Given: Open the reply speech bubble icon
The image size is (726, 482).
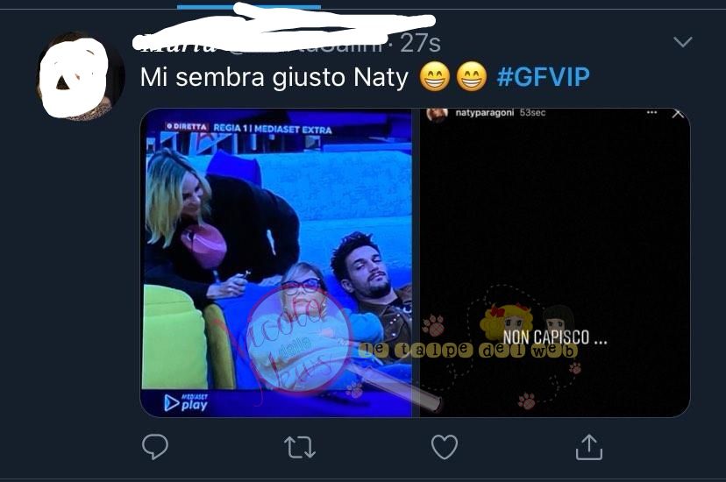Looking at the screenshot, I should 155,446.
